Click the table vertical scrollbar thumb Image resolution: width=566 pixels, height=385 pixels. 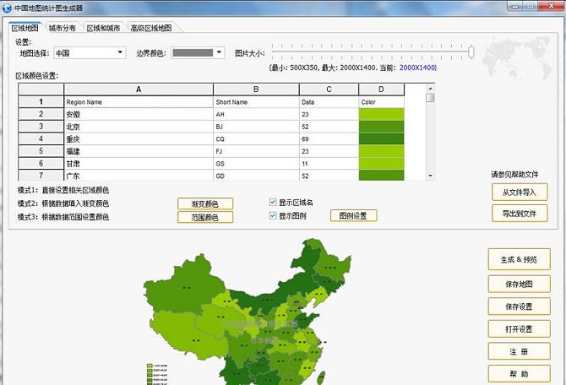pos(430,98)
